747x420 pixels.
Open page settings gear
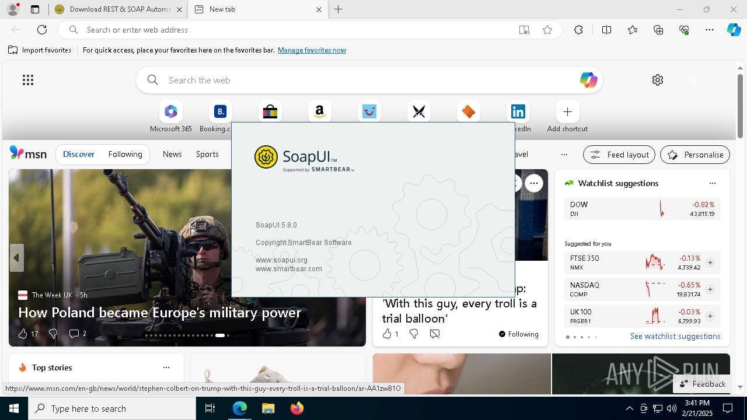pos(658,80)
